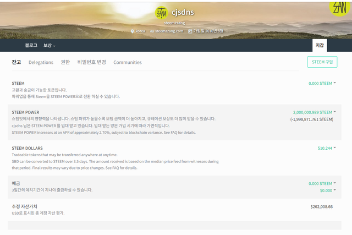Click the 3일간의 예치기간 savings description
The height and width of the screenshot is (235, 352).
(x=52, y=190)
